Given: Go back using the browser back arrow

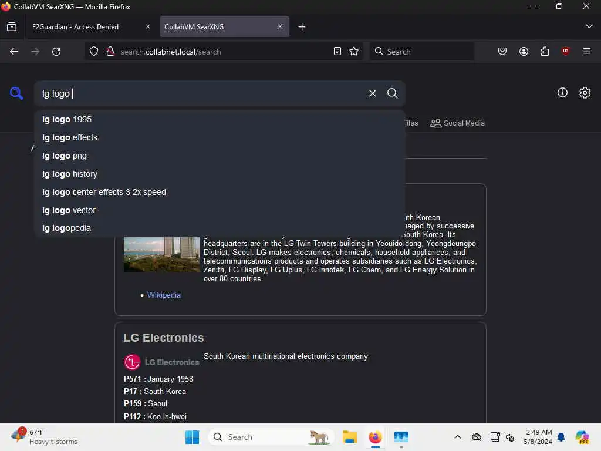Looking at the screenshot, I should pos(14,52).
